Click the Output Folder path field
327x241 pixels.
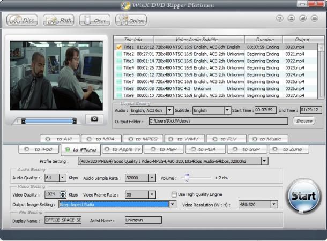218,121
